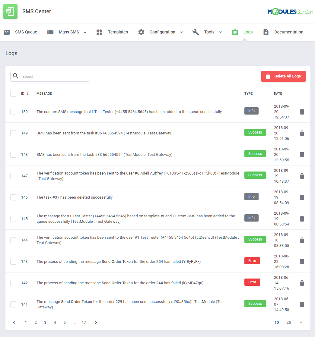Check the checkbox for log 144
This screenshot has width=315, height=337.
13,240
